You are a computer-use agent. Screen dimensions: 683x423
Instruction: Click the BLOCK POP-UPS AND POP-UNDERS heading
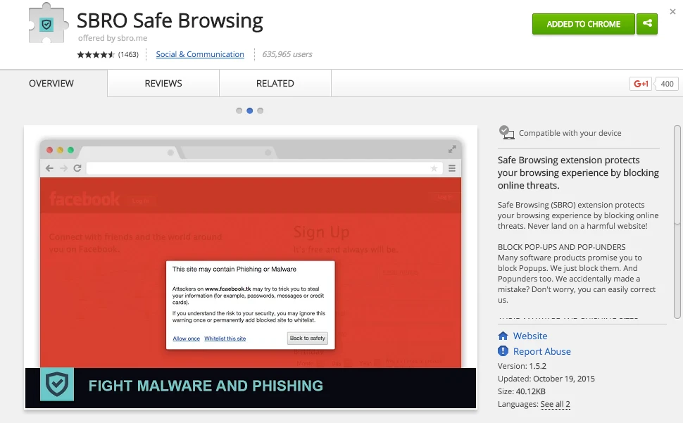point(561,247)
